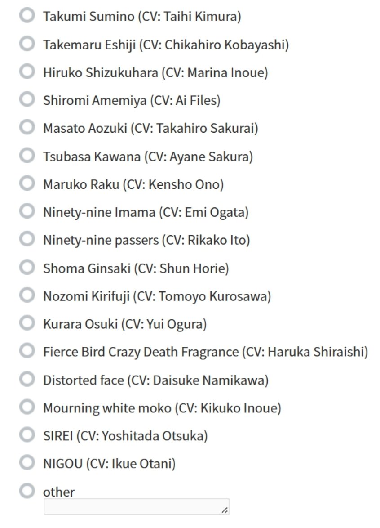Viewport: 380px width, 528px height.
Task: Pick the Hiruko Shizukuhara option
Action: pyautogui.click(x=27, y=72)
